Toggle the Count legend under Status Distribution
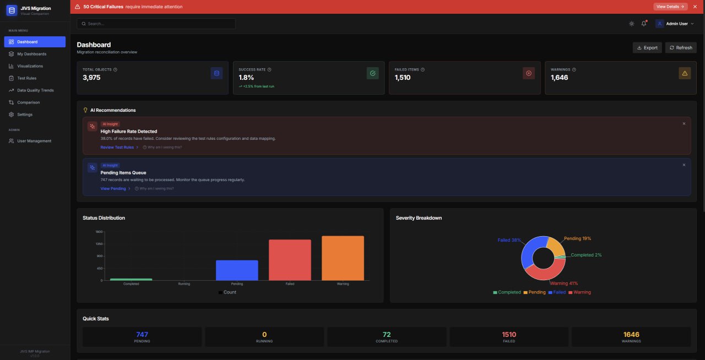The height and width of the screenshot is (360, 705). pyautogui.click(x=227, y=292)
